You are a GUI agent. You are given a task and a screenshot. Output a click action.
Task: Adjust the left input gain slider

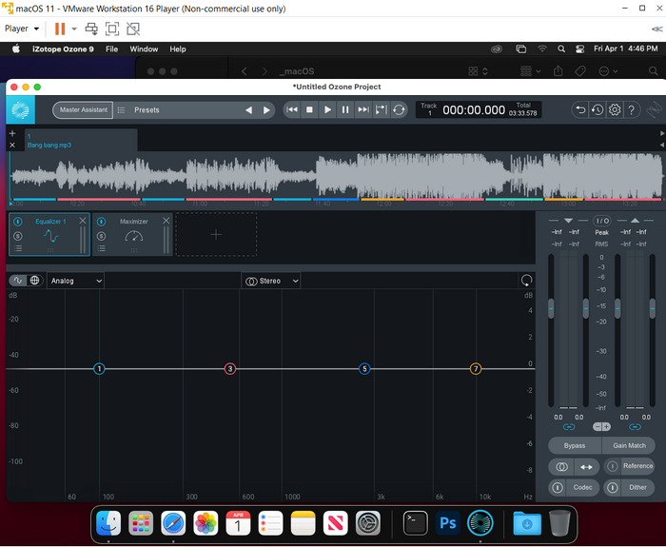coord(551,309)
